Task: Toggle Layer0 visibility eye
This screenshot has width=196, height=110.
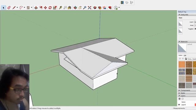Action: pos(179,105)
